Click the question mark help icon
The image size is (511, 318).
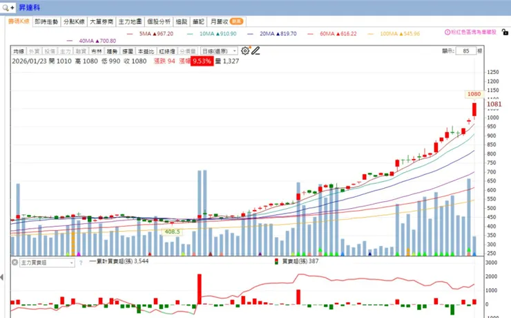(x=81, y=263)
